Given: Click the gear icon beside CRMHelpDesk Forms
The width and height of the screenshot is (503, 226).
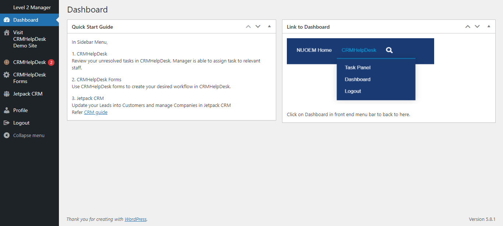Looking at the screenshot, I should click(7, 75).
